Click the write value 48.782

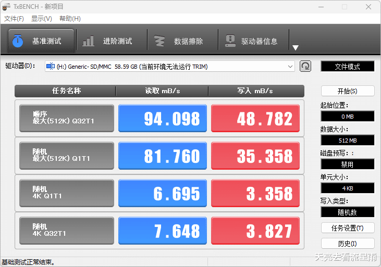(x=255, y=118)
